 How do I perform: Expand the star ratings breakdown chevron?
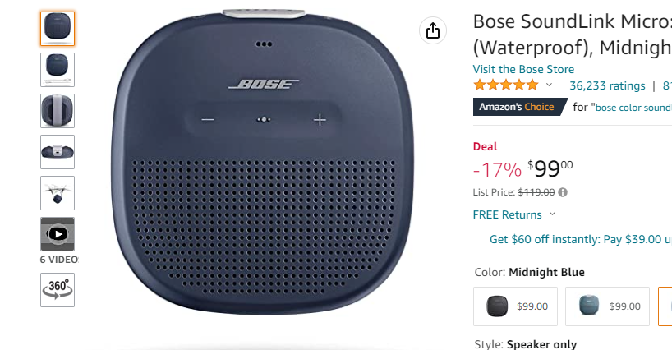[x=550, y=85]
